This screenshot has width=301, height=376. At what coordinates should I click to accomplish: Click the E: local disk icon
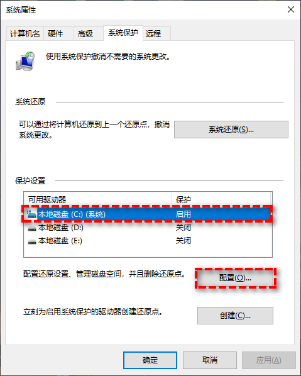[32, 241]
